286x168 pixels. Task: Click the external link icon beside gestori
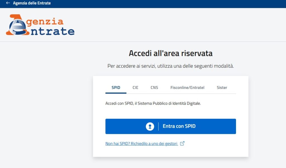click(x=182, y=143)
